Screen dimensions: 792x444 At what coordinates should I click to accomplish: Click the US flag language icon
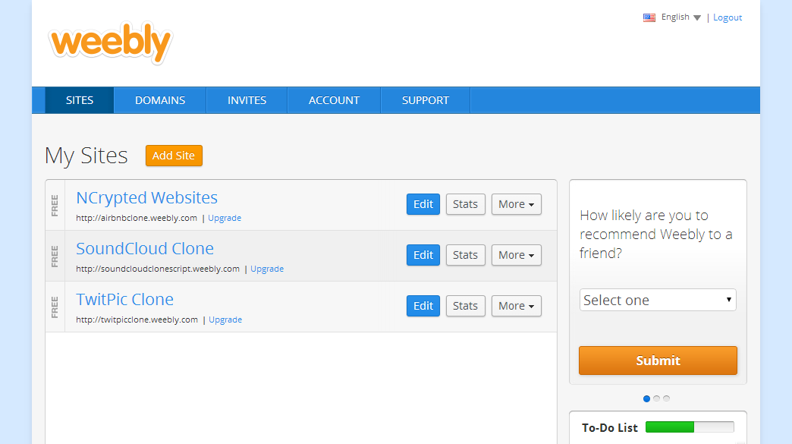649,17
